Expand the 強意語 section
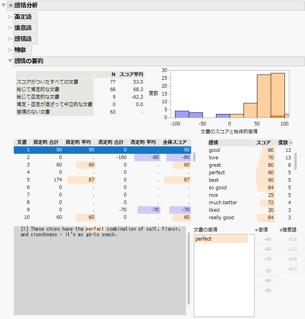The image size is (305, 319). (10, 28)
